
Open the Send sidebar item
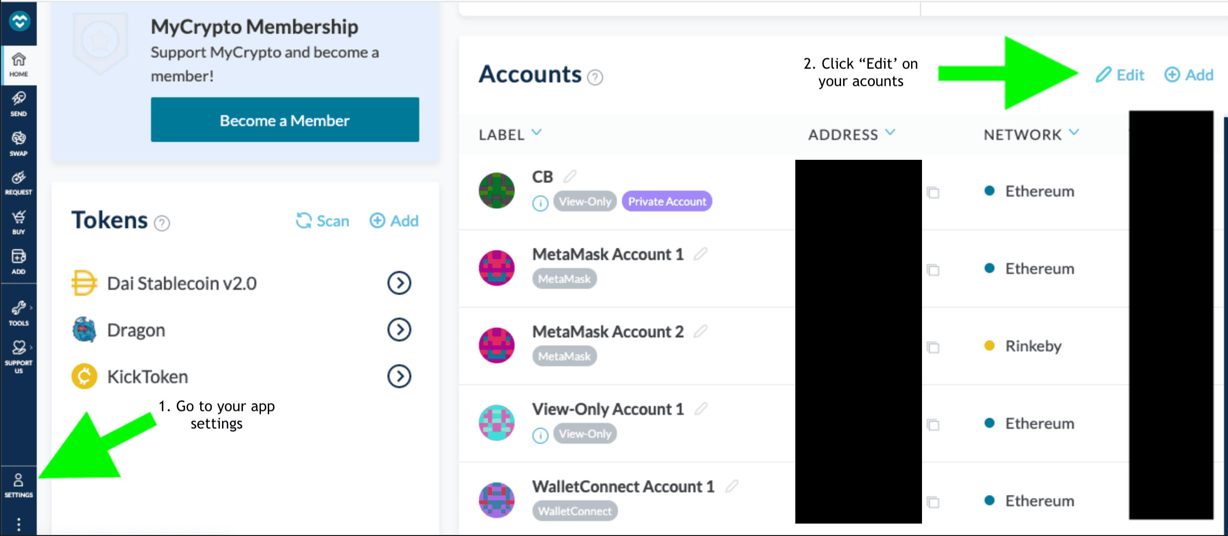[x=19, y=104]
